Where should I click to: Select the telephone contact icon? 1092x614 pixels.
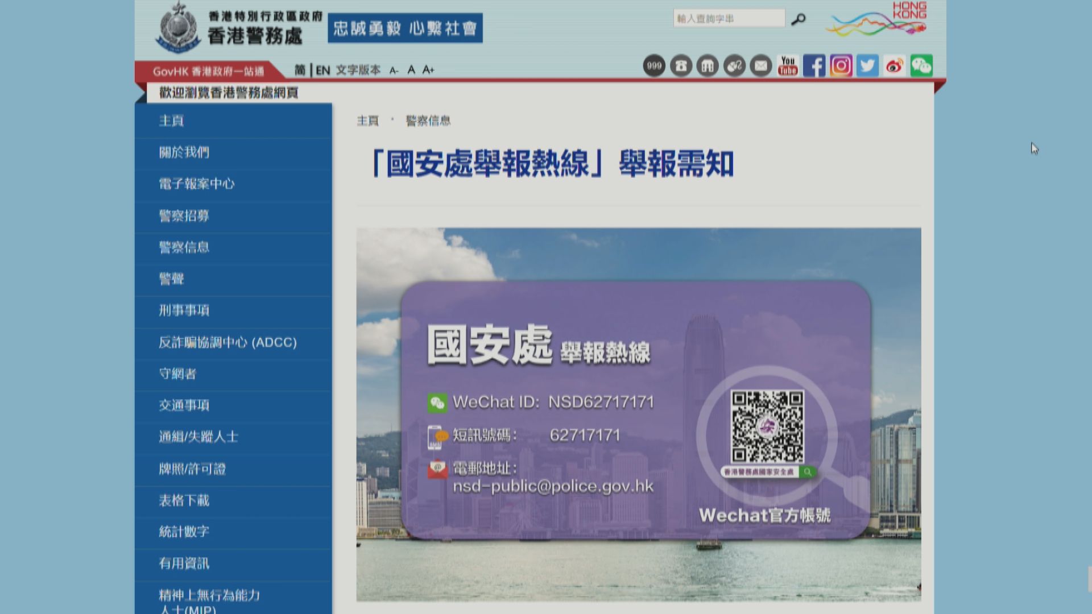point(680,66)
